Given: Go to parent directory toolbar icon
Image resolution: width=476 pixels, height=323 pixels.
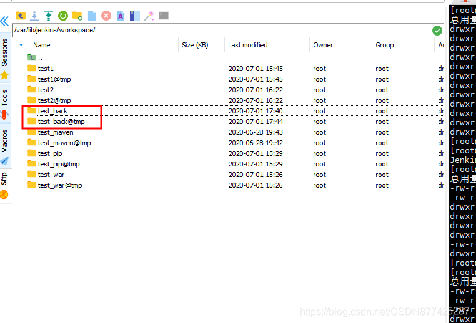Looking at the screenshot, I should click(21, 16).
